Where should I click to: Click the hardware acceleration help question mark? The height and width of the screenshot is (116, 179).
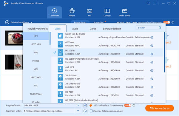173,22
